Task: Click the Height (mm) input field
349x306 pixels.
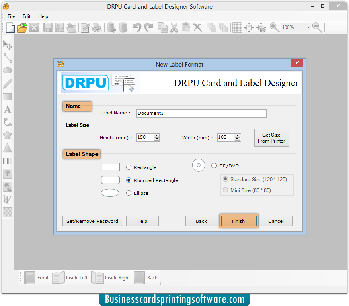Action: [x=145, y=137]
